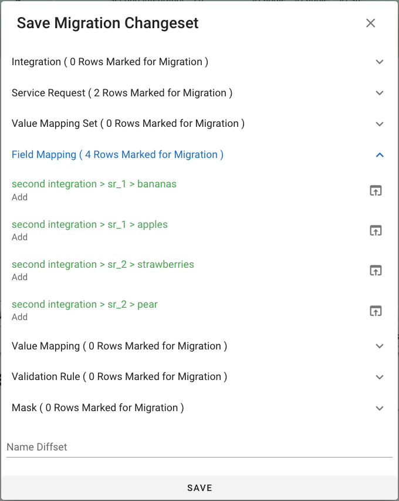The image size is (399, 501).
Task: Select the apples field mapping entry
Action: click(x=90, y=224)
